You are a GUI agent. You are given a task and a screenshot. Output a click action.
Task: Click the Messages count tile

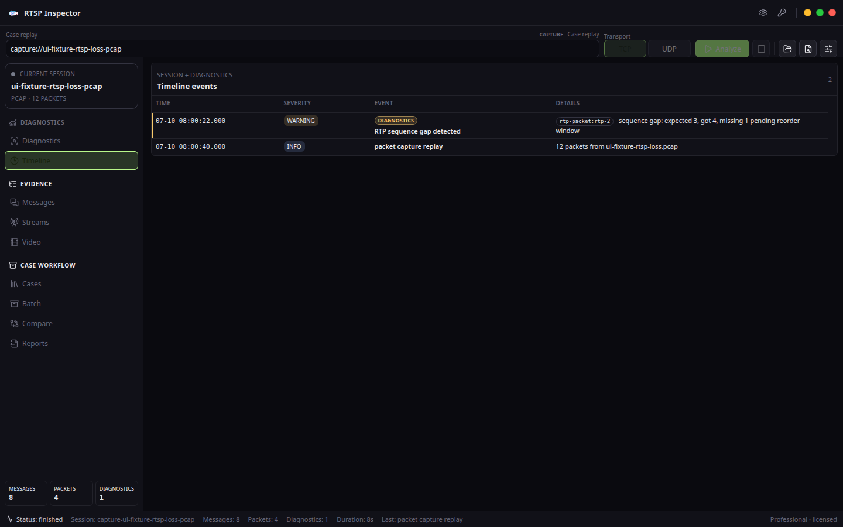coord(26,493)
